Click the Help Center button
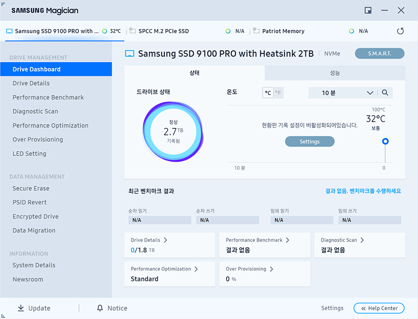This screenshot has height=319, width=418. [379, 309]
